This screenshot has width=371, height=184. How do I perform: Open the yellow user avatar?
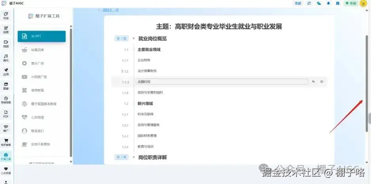tap(363, 3)
